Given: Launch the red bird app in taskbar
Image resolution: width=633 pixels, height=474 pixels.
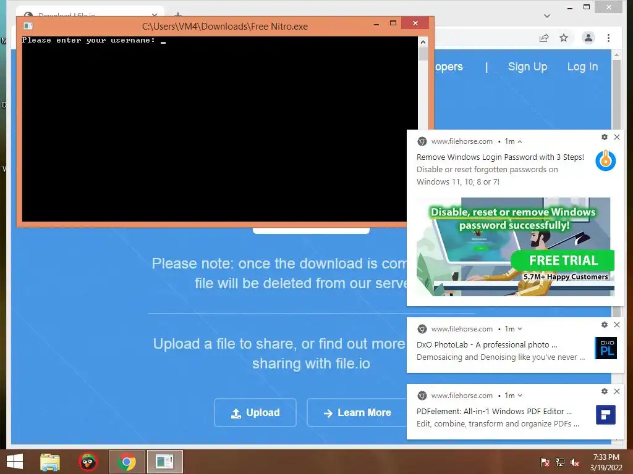Looking at the screenshot, I should pyautogui.click(x=88, y=462).
